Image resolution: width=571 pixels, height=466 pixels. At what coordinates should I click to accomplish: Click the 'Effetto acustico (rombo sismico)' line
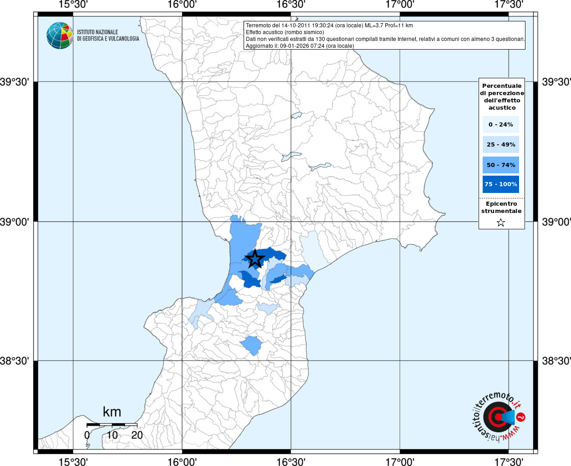[285, 32]
